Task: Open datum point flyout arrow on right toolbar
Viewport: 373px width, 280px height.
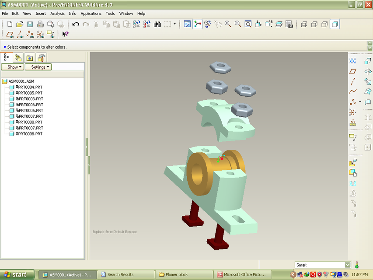Action: pyautogui.click(x=360, y=102)
